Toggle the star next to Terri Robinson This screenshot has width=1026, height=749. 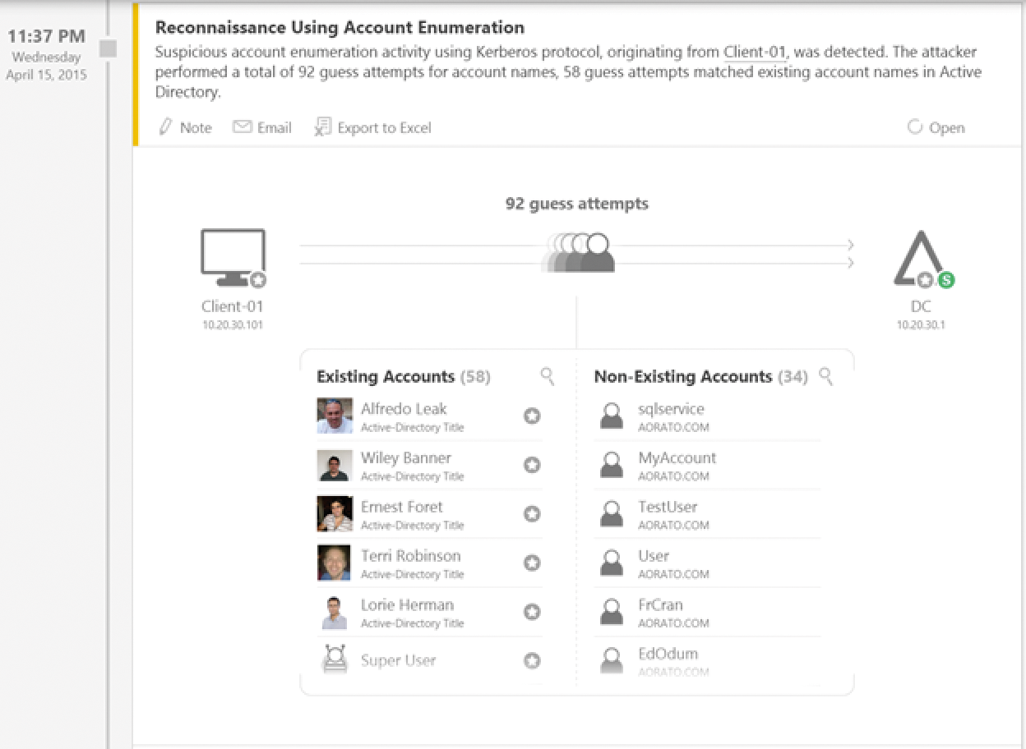click(532, 563)
